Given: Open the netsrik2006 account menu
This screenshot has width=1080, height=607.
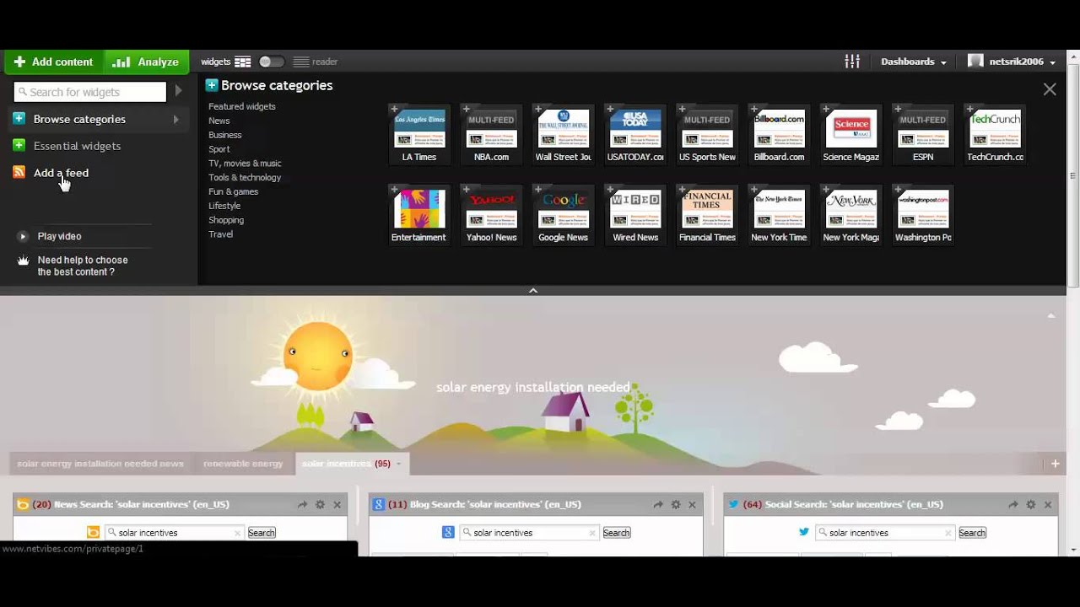Looking at the screenshot, I should pos(1012,62).
